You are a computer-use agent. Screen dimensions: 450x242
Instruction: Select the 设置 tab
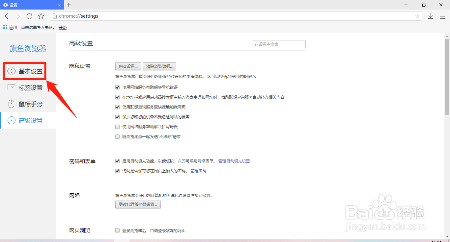click(x=31, y=5)
